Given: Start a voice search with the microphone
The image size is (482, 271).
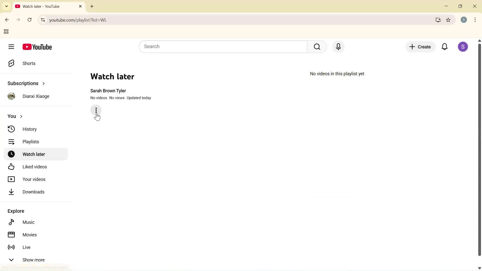Looking at the screenshot, I should click(338, 47).
